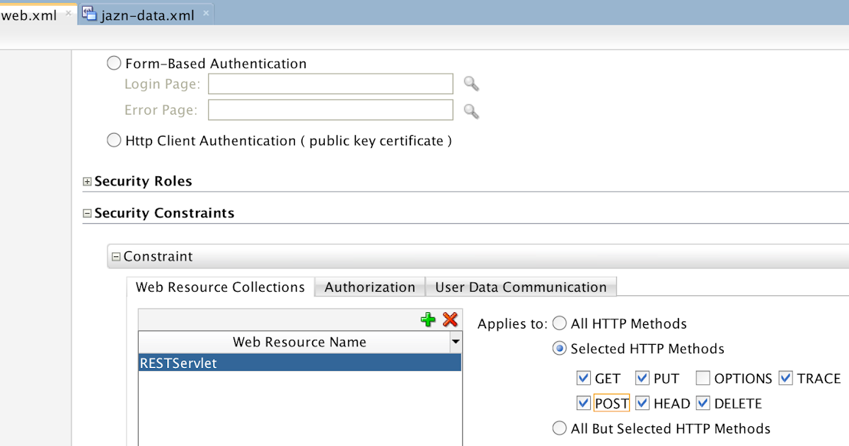Open the User Data Communication tab
The image size is (849, 446).
point(521,287)
